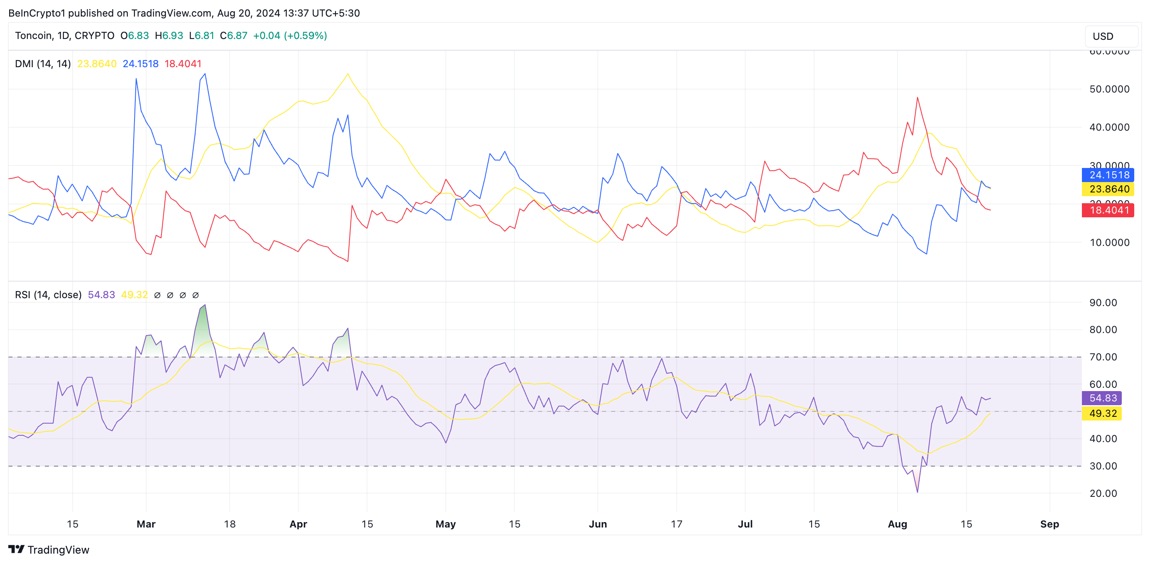Click the TradingView brand text link
Screen dimensions: 1150x564
click(59, 550)
